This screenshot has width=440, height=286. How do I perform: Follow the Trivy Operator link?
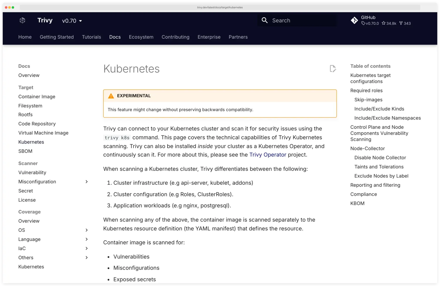[268, 155]
